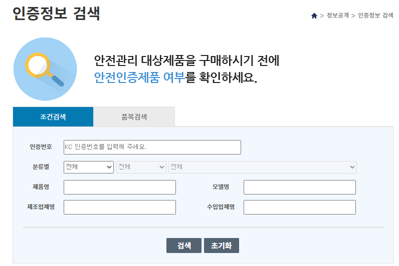Click the 인증번호 field label
Viewport: 399px width, 266px height.
click(41, 147)
